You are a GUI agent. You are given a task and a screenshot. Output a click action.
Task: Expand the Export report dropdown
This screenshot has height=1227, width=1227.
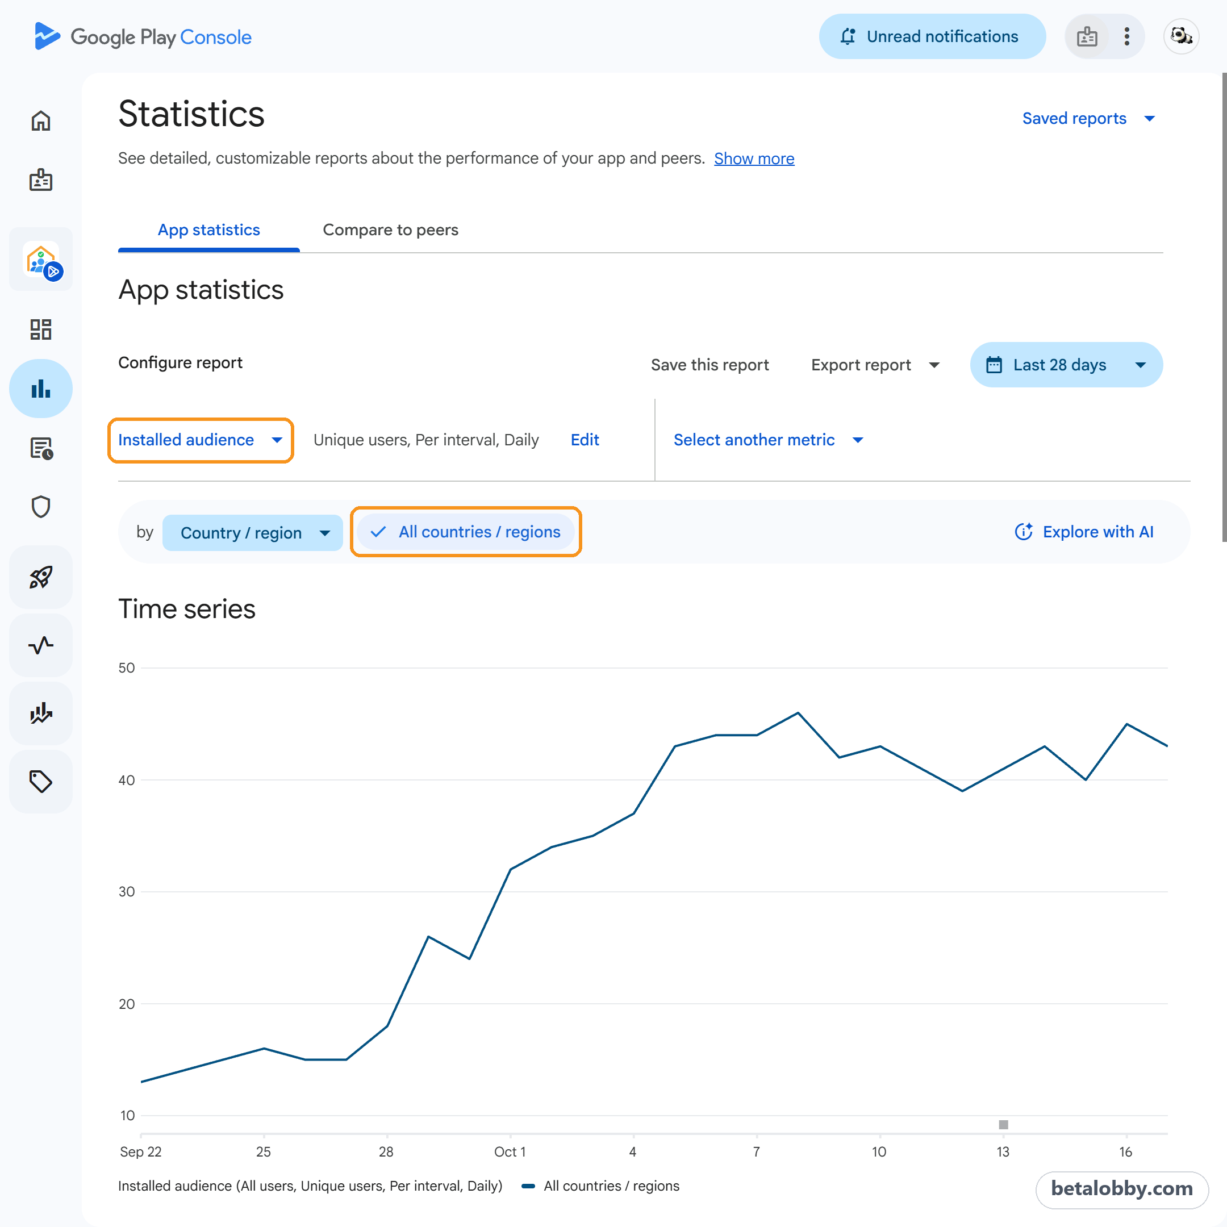(x=875, y=365)
